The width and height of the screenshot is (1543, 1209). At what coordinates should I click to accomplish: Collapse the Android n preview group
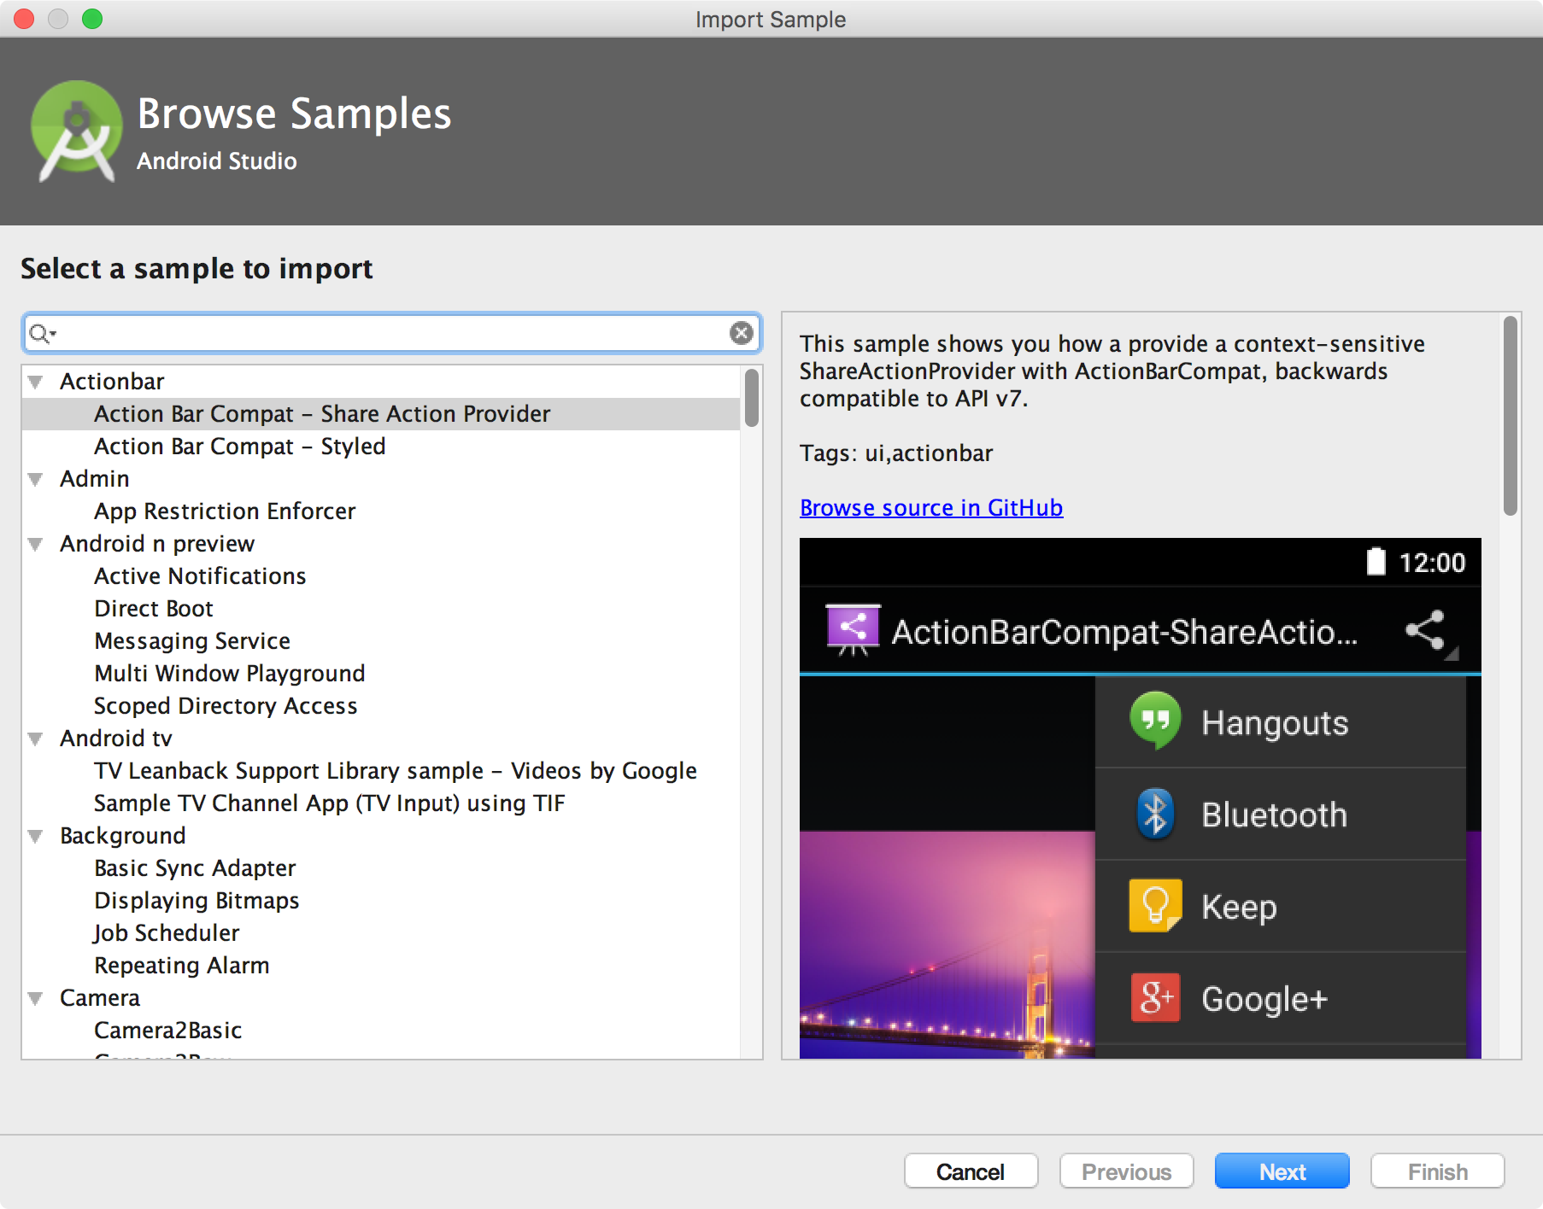pyautogui.click(x=35, y=544)
